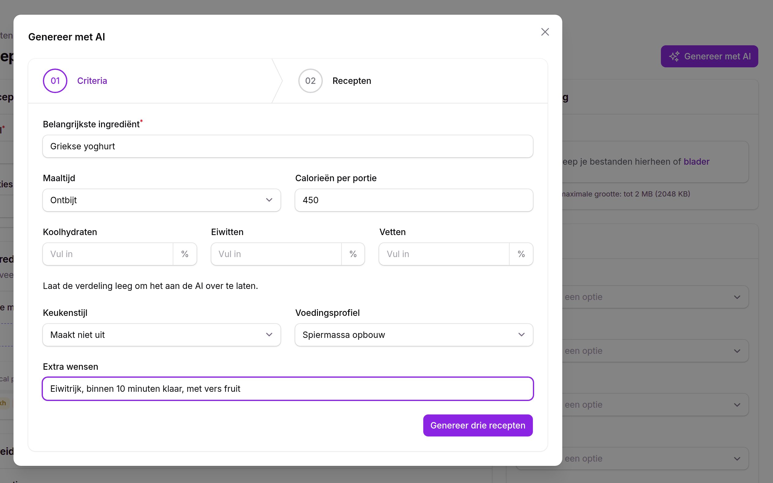Focus the Koolhydraten percentage input
Screen dimensions: 773x483
(108, 254)
